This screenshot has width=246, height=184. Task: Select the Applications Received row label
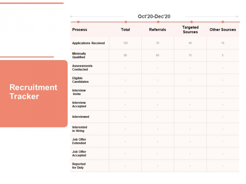pos(88,43)
